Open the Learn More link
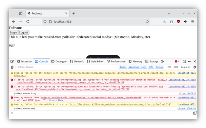This screenshot has height=128, width=206. tap(57, 100)
